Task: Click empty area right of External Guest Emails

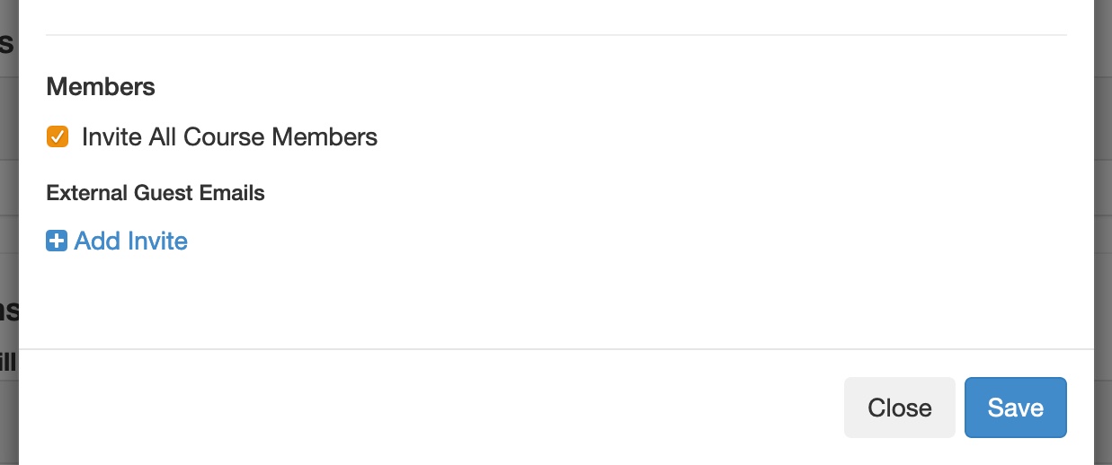Action: click(x=629, y=193)
